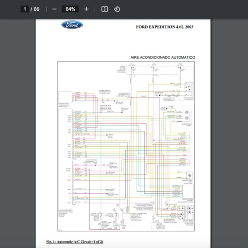The image size is (248, 248).
Task: Click the total page count 66
Action: click(36, 9)
